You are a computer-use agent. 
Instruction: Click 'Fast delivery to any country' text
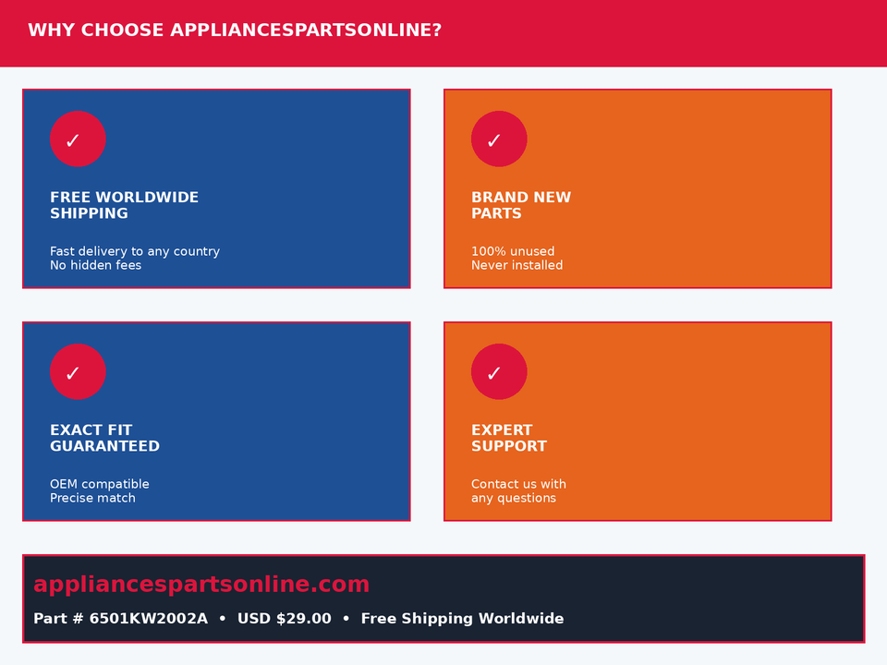coord(135,251)
